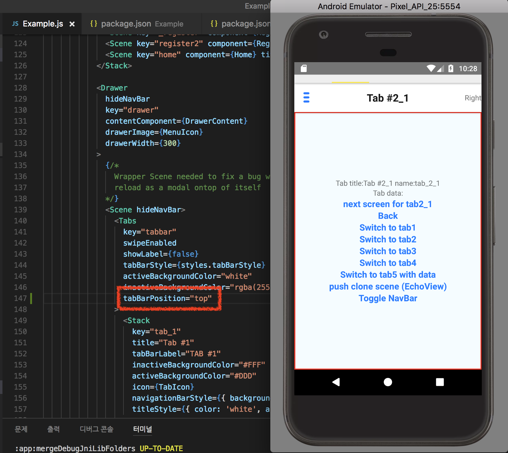
Task: Tap the push clone scene (EchoView) link
Action: pos(387,286)
